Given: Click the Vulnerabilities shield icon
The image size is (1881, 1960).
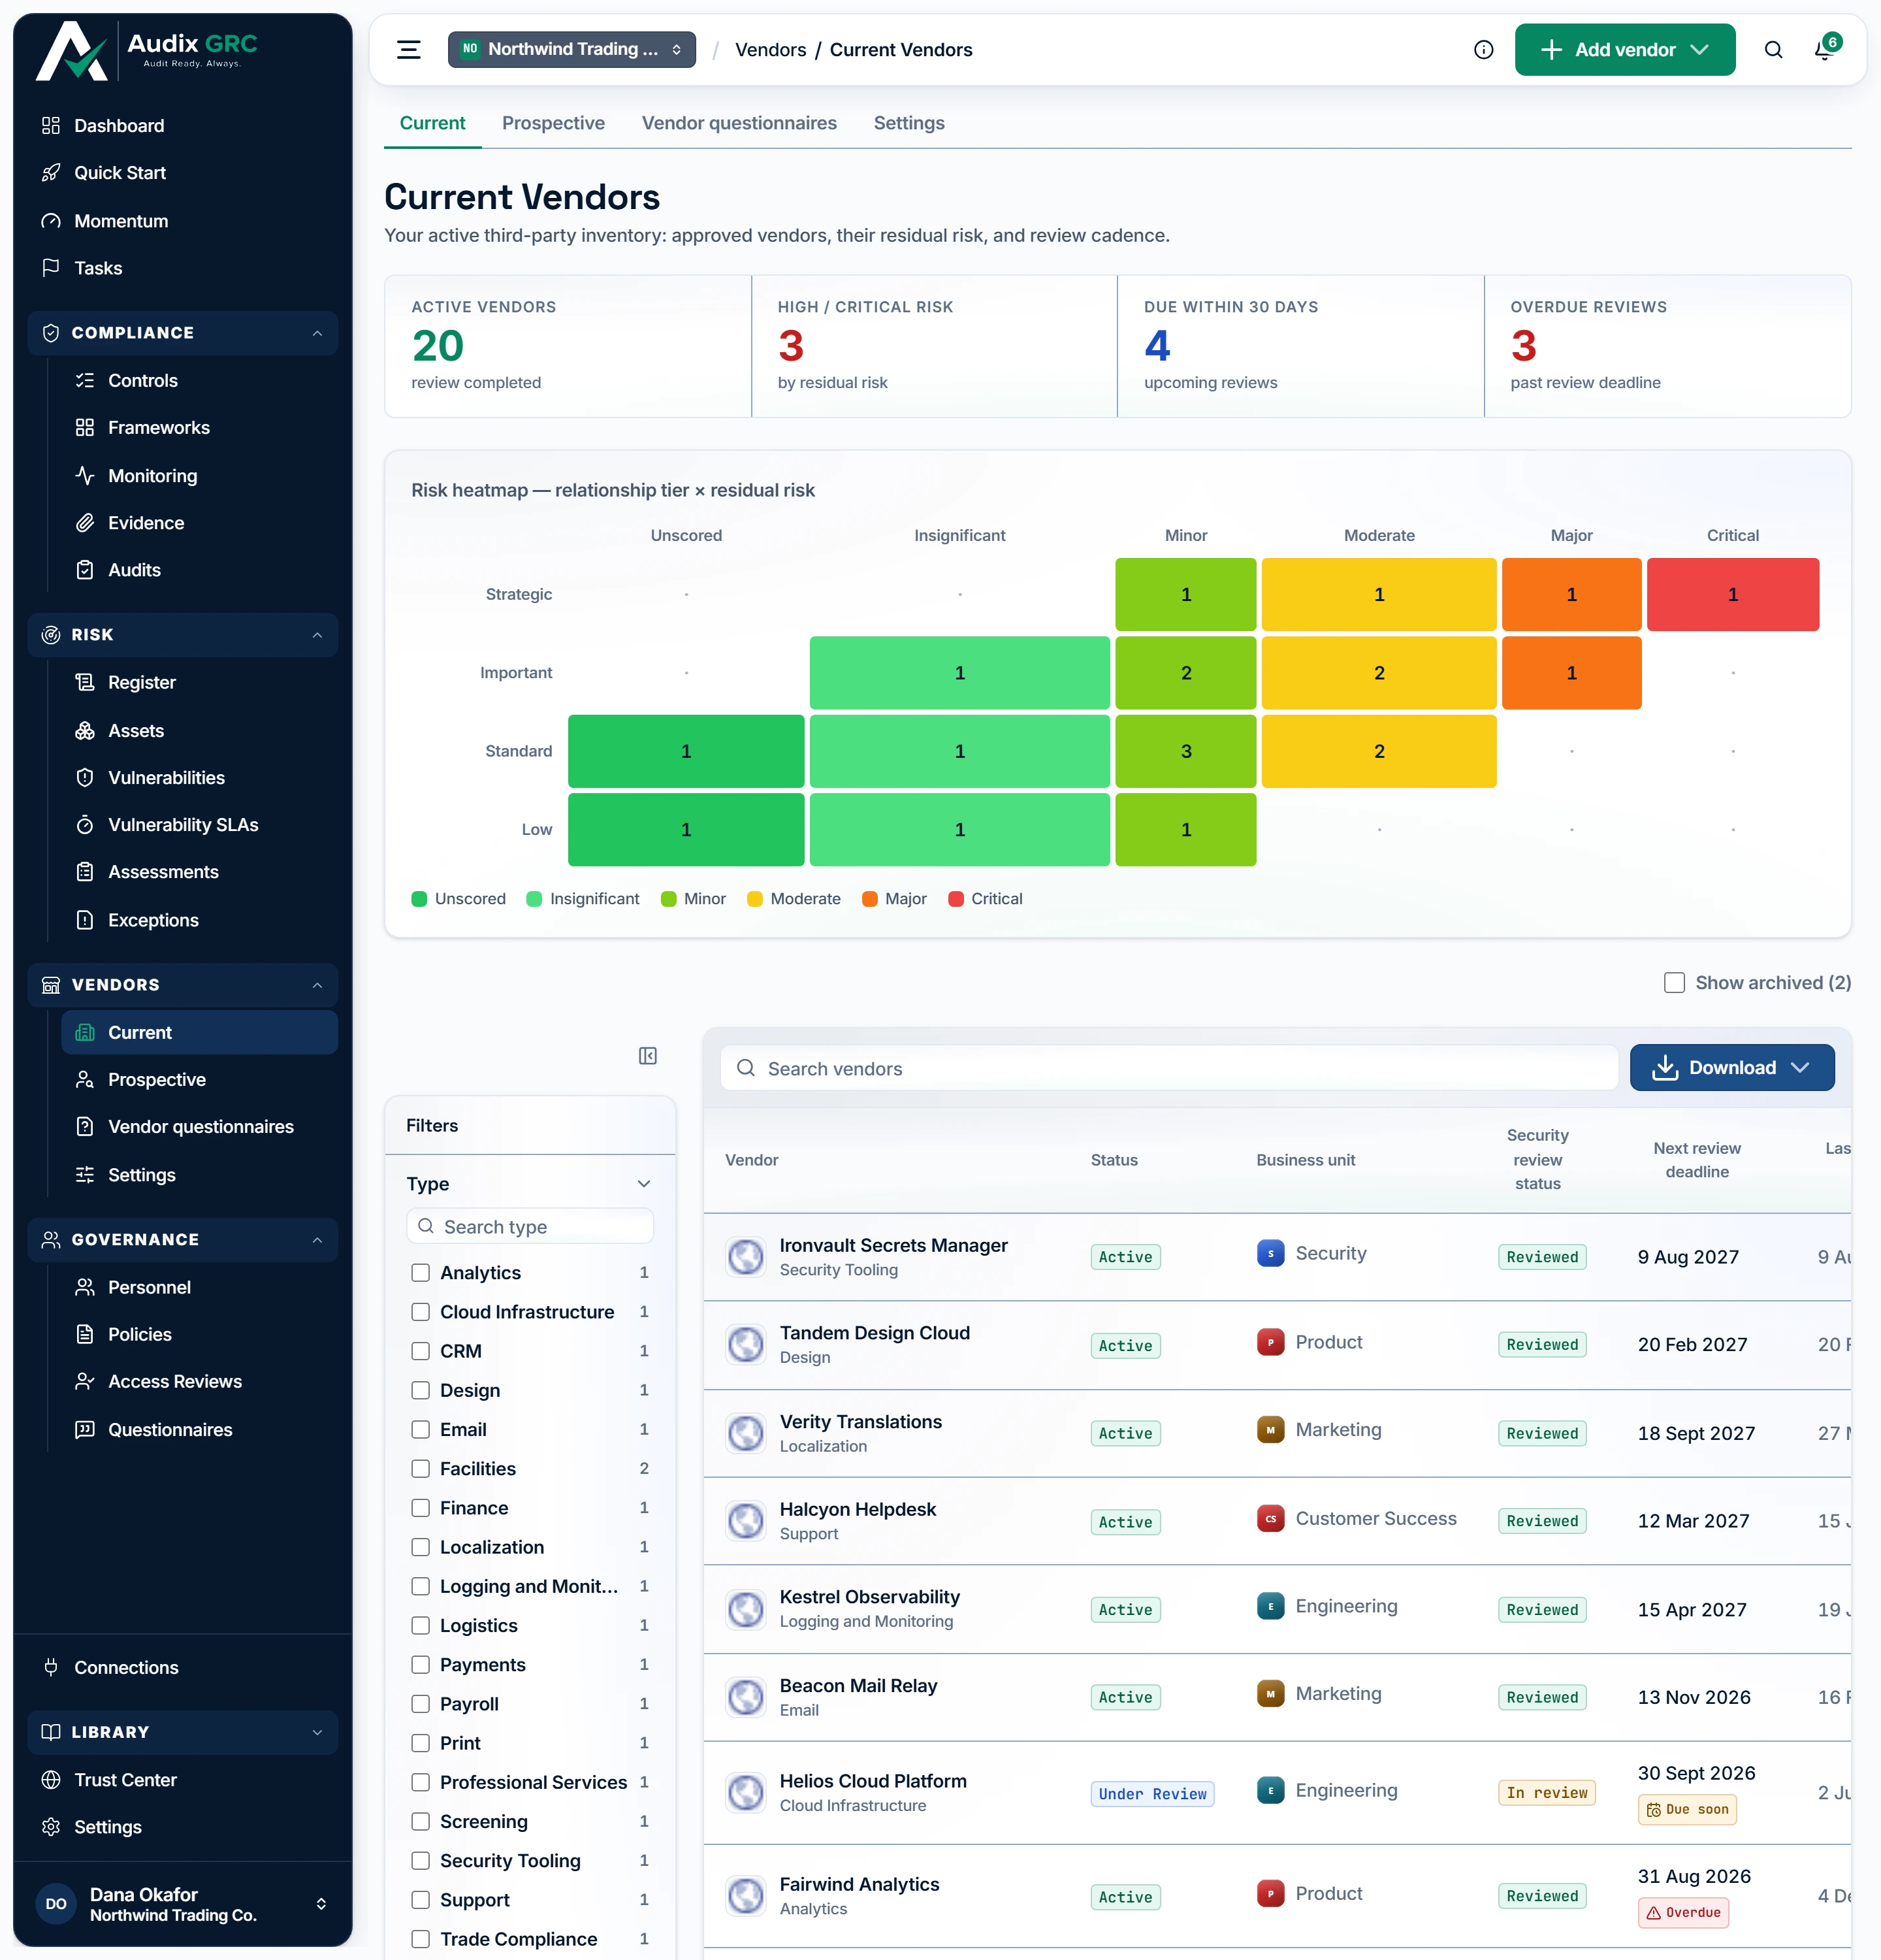Looking at the screenshot, I should (x=85, y=778).
